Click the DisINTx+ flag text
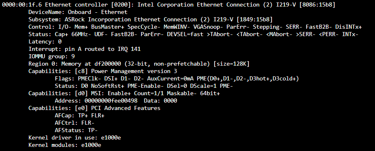Image resolution: width=375 pixels, height=151 pixels. click(x=349, y=27)
